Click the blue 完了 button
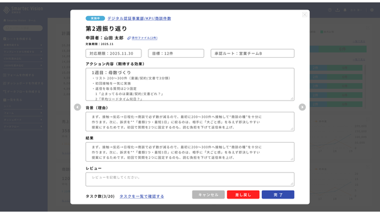This screenshot has height=214, width=380. (278, 194)
